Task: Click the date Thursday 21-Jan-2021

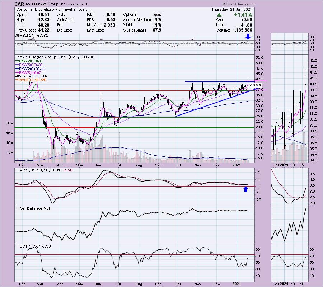Action: point(232,9)
